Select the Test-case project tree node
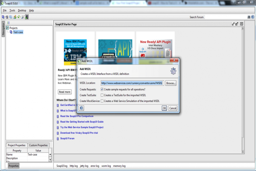256x171 pixels. click(18, 32)
